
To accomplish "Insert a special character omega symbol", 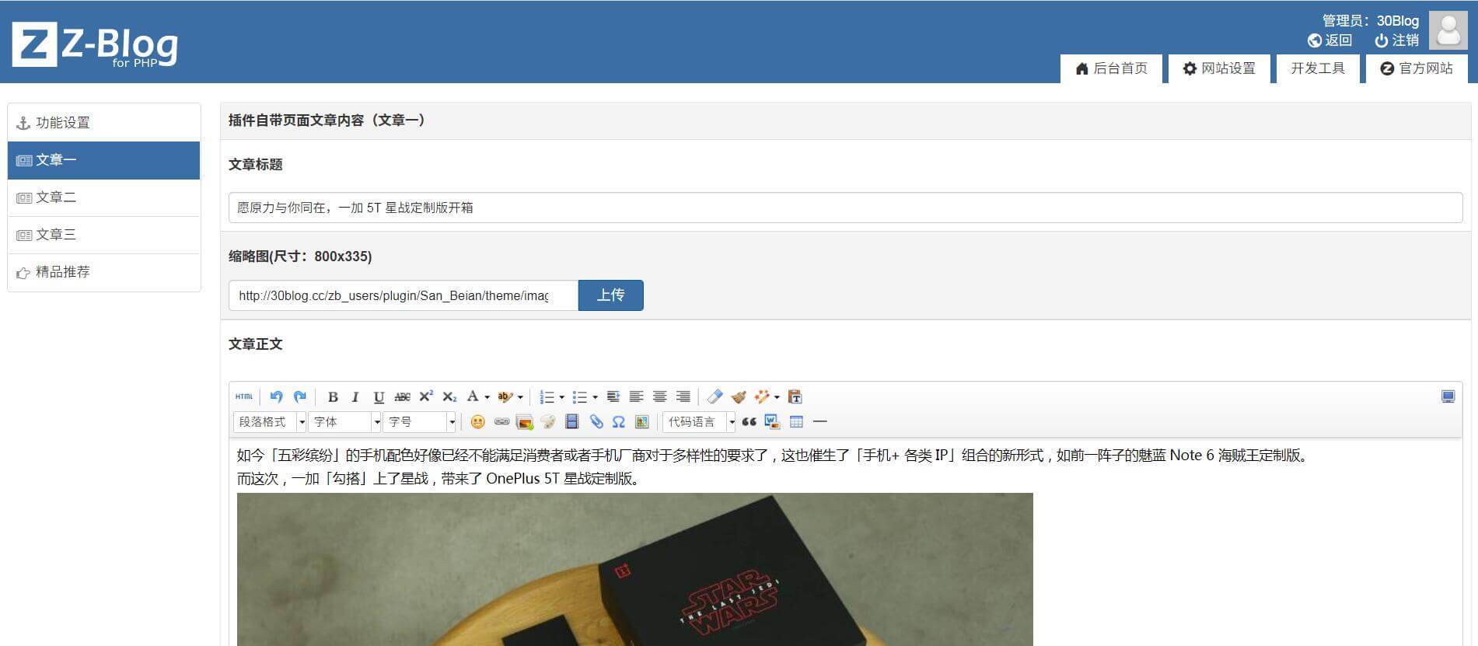I will pos(619,421).
